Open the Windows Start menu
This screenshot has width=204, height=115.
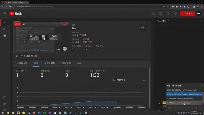(3, 113)
